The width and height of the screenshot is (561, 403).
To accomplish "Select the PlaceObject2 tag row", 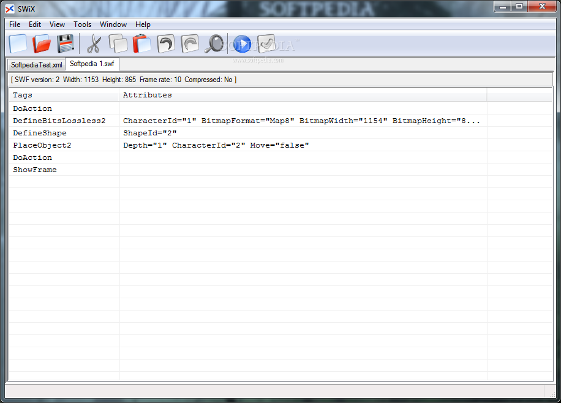I will (280, 145).
